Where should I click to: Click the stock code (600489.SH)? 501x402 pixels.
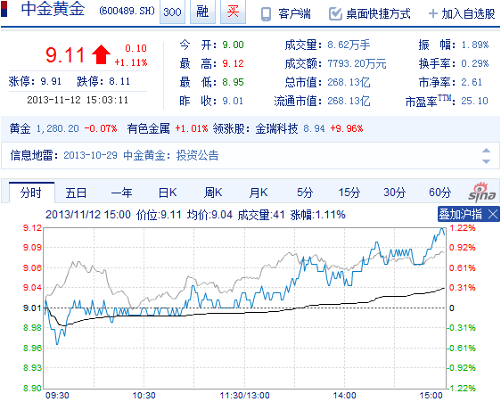click(127, 12)
